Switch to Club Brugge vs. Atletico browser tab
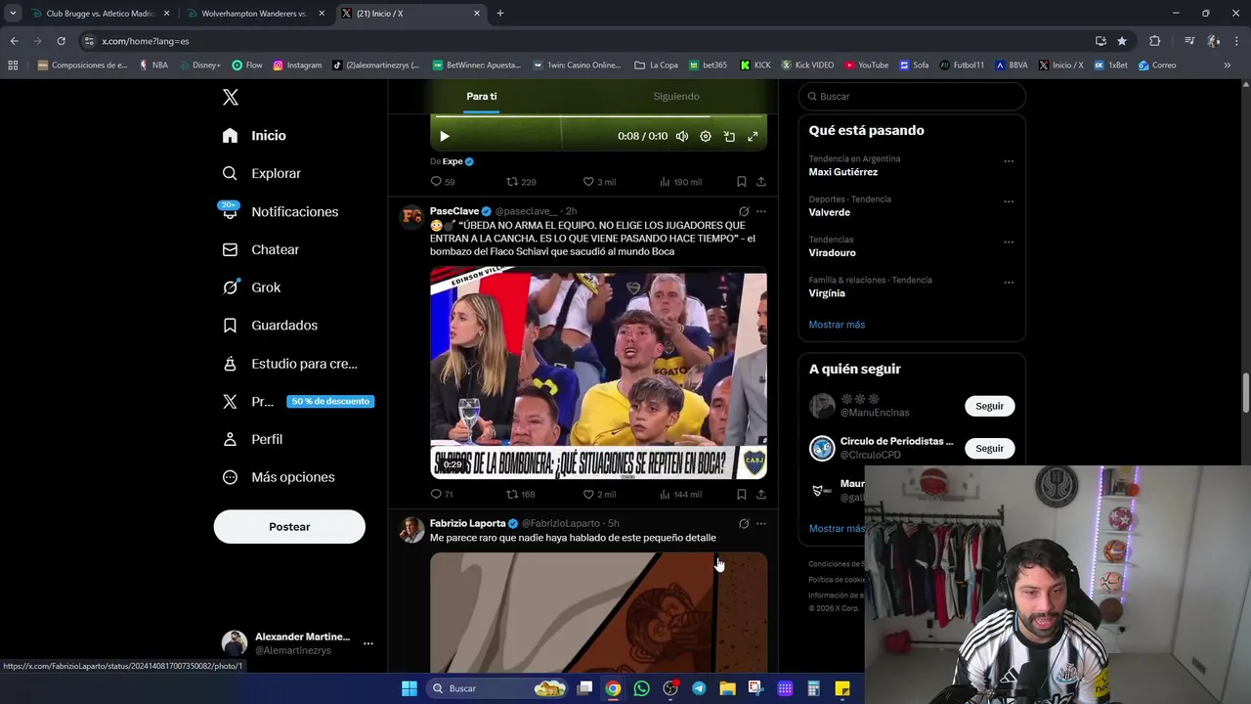1251x704 pixels. pos(99,14)
